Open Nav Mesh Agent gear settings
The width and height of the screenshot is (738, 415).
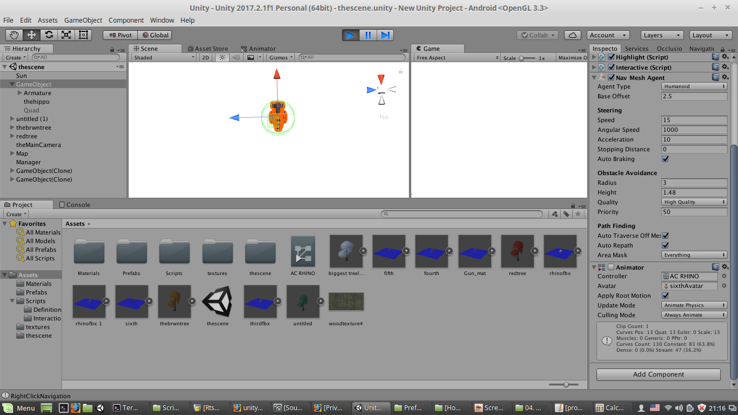[x=725, y=77]
